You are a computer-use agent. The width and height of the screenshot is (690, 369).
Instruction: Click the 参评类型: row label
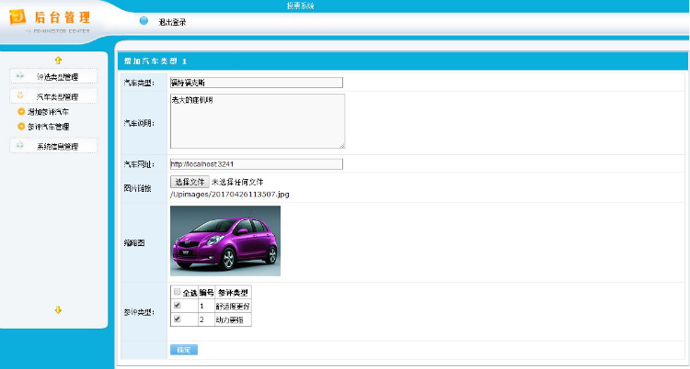tap(139, 313)
